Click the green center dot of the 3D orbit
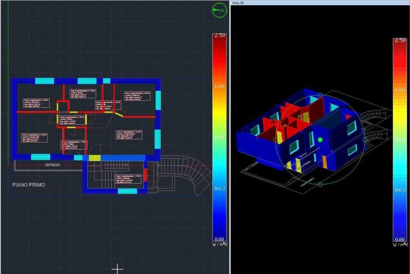This screenshot has width=410, height=274. coord(320,140)
